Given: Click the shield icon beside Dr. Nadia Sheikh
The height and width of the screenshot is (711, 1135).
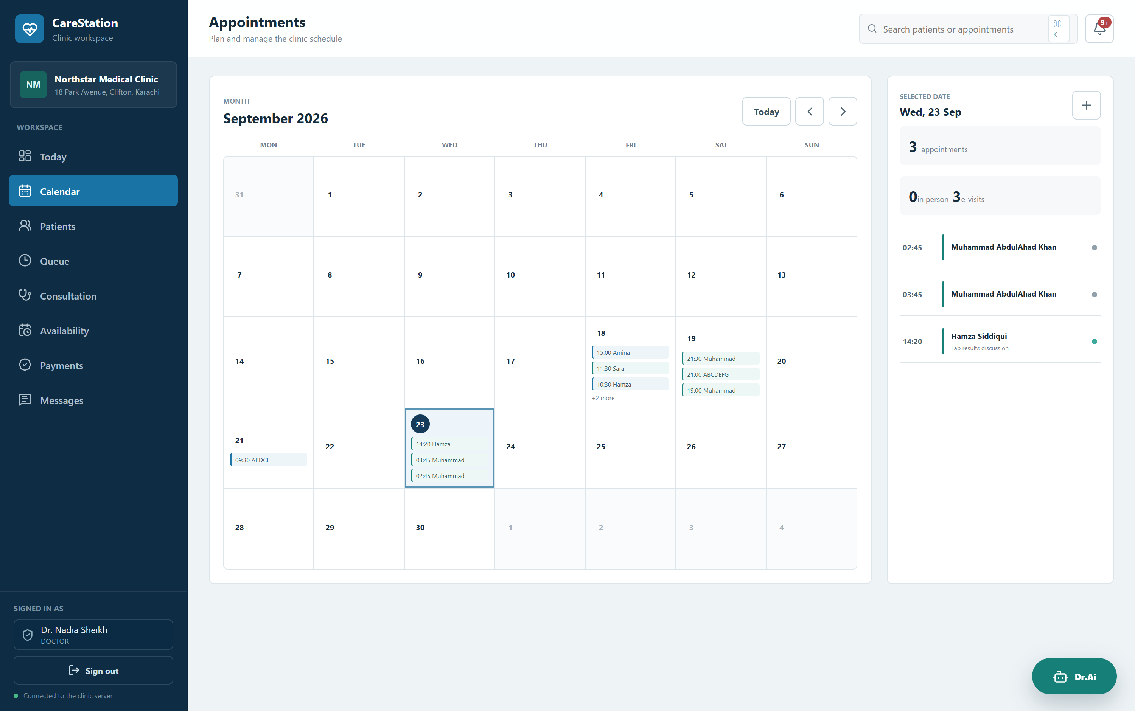Looking at the screenshot, I should click(28, 635).
